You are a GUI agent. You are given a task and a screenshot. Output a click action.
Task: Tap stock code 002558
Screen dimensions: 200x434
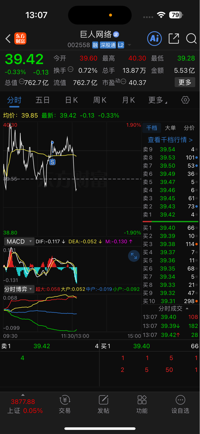79,45
